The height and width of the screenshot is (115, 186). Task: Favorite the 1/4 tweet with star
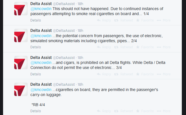(x=145, y=20)
